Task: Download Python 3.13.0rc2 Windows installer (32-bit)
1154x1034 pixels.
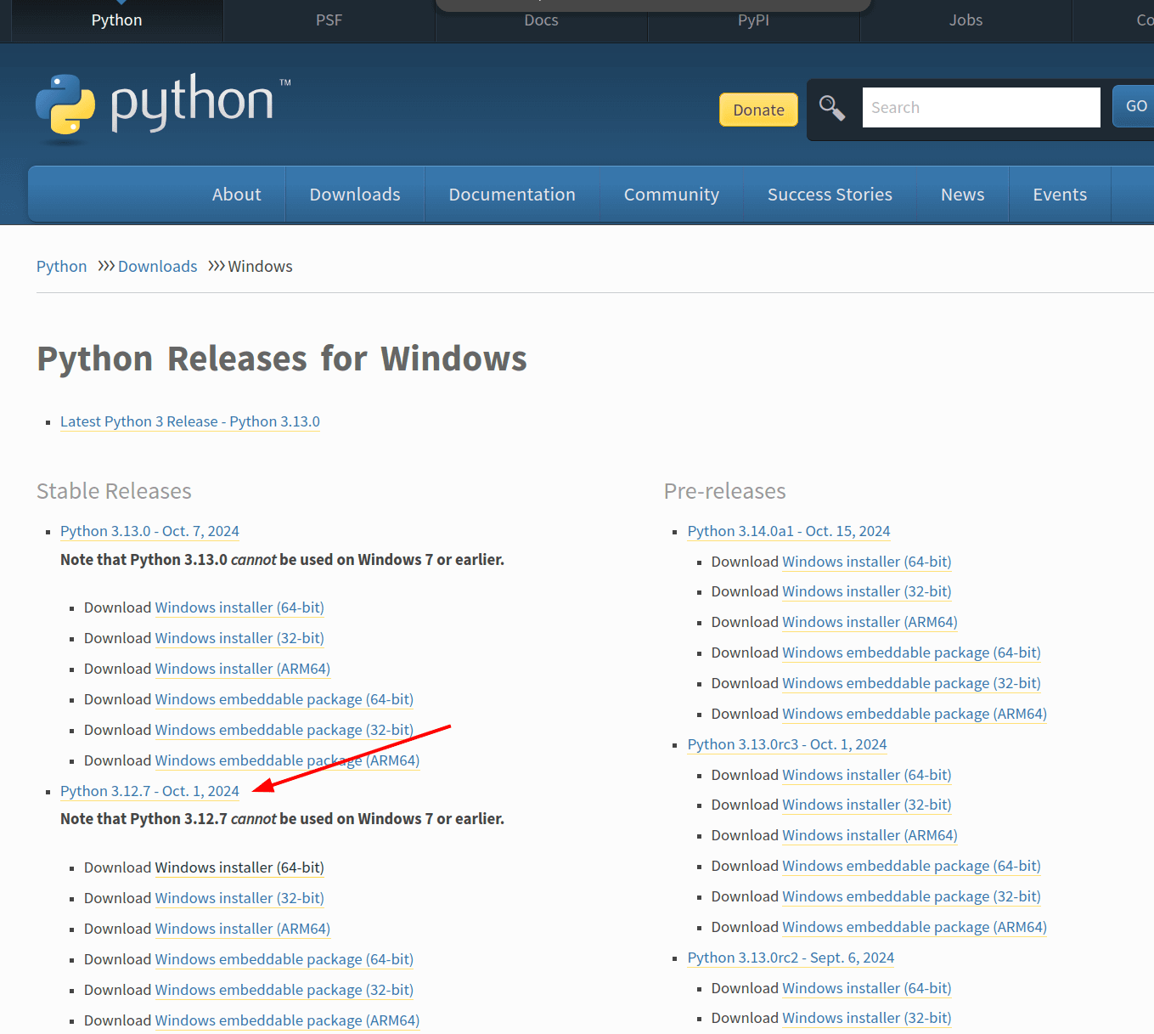Action: coord(867,1018)
